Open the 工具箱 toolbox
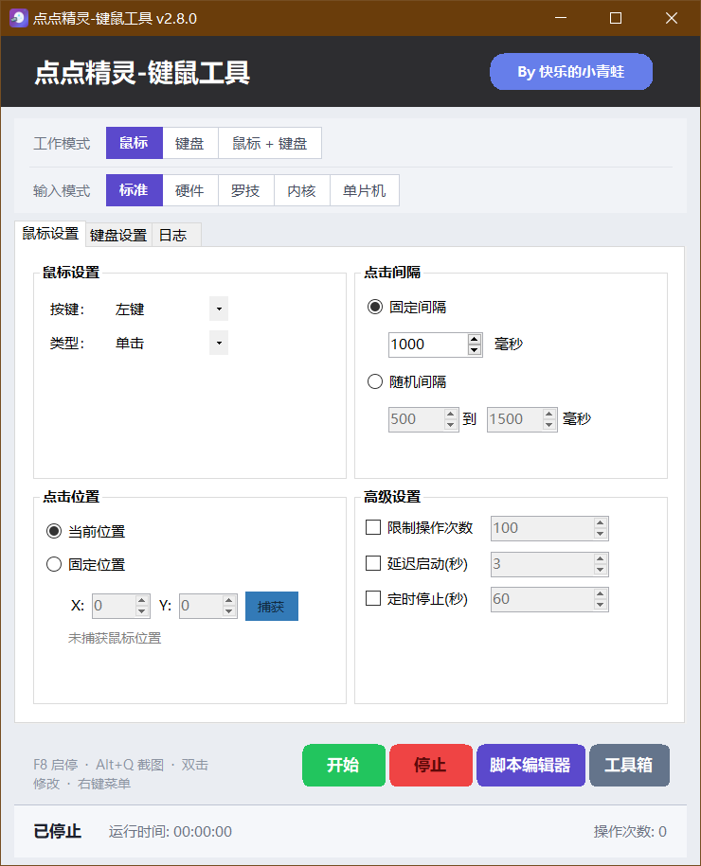This screenshot has width=701, height=866. point(629,765)
